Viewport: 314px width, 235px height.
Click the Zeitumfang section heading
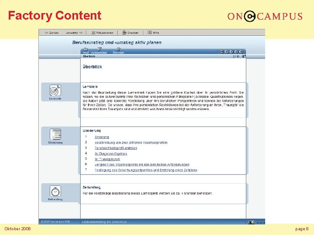pyautogui.click(x=92, y=188)
